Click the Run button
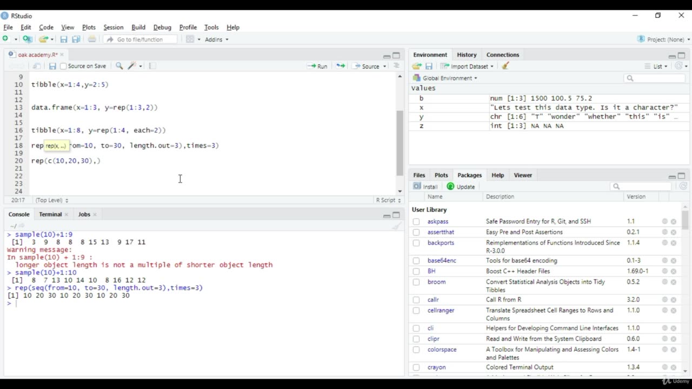692x389 pixels. point(317,66)
